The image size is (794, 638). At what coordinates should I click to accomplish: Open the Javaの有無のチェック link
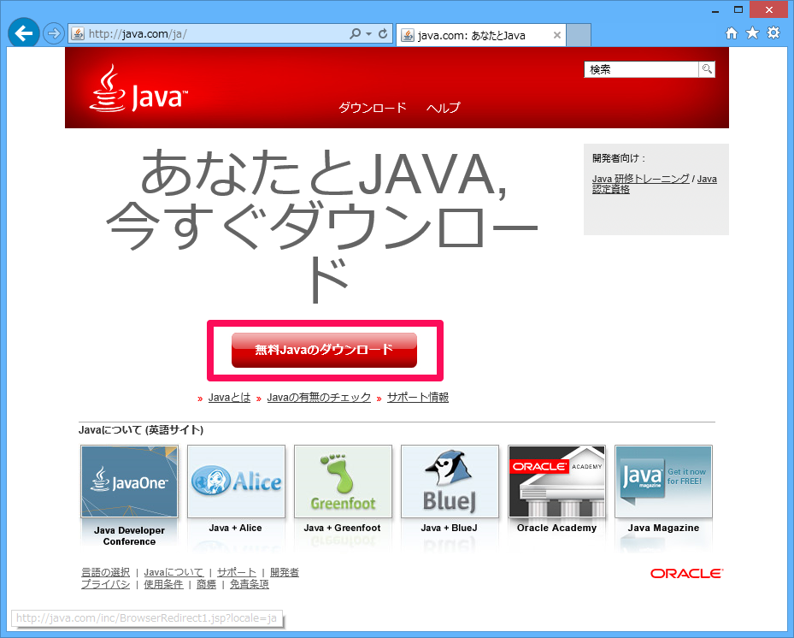coord(319,398)
